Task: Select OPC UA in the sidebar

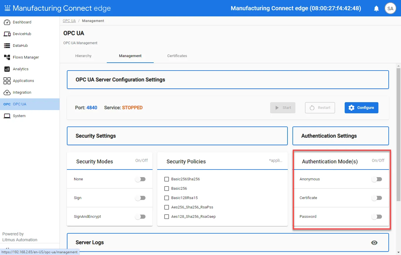Action: (x=30, y=104)
